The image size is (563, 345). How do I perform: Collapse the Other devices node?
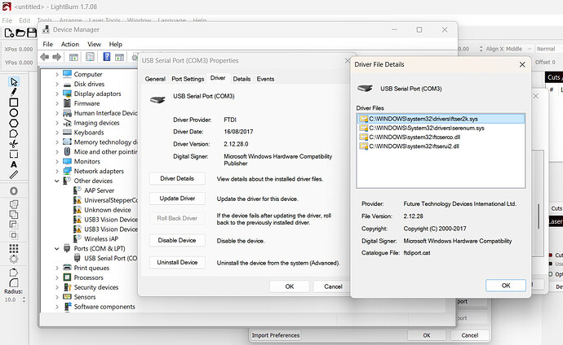[x=57, y=181]
